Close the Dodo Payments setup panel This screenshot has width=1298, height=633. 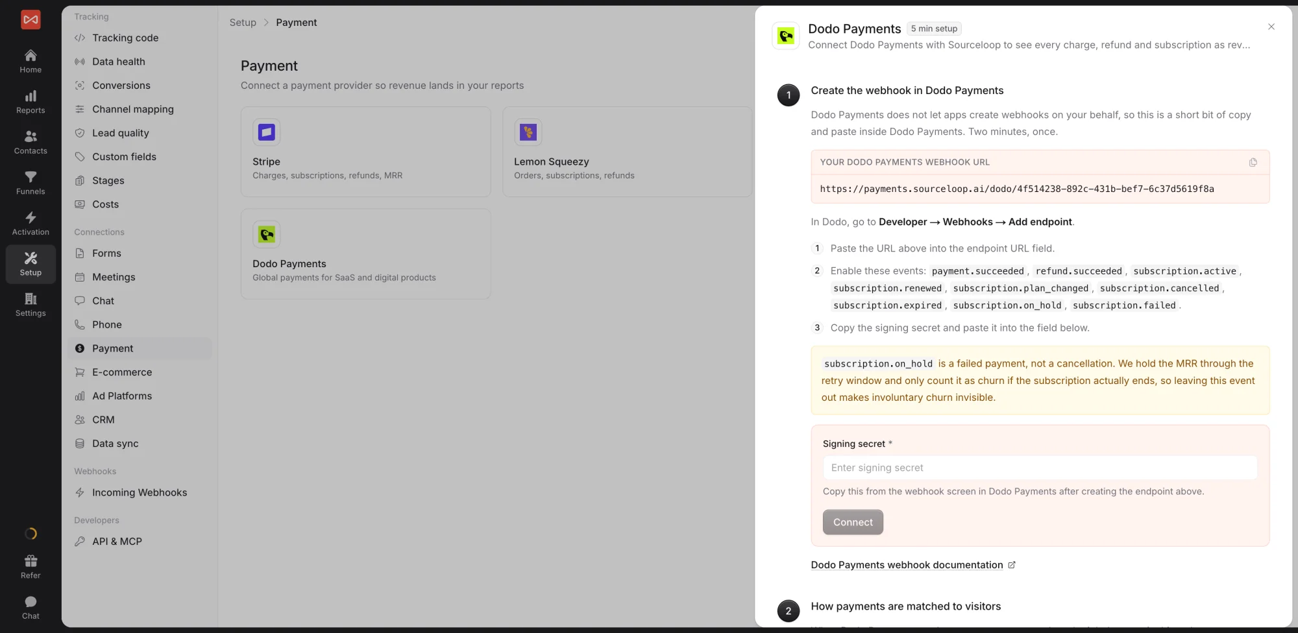[x=1271, y=27]
